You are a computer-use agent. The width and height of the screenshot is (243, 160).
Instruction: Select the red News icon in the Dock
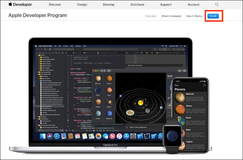113,136
